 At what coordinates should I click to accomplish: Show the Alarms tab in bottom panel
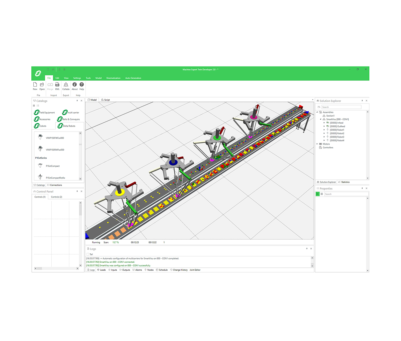click(137, 270)
